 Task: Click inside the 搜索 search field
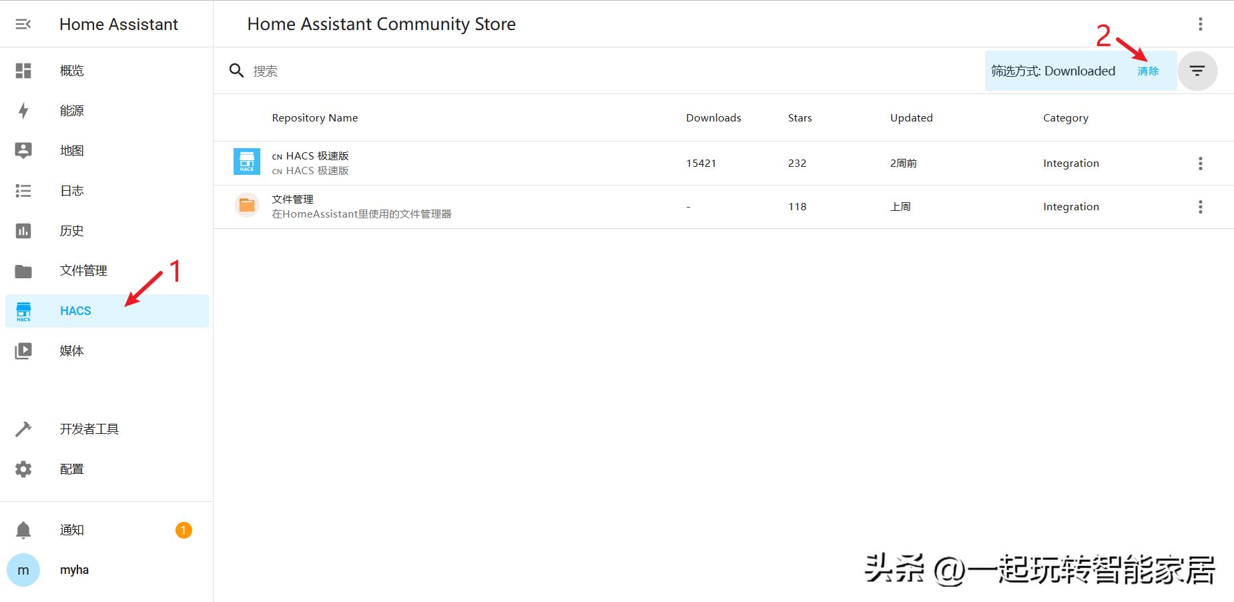pos(334,70)
